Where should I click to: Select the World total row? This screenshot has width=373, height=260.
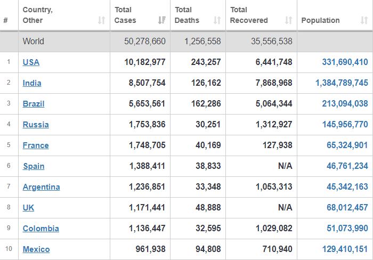coord(186,42)
